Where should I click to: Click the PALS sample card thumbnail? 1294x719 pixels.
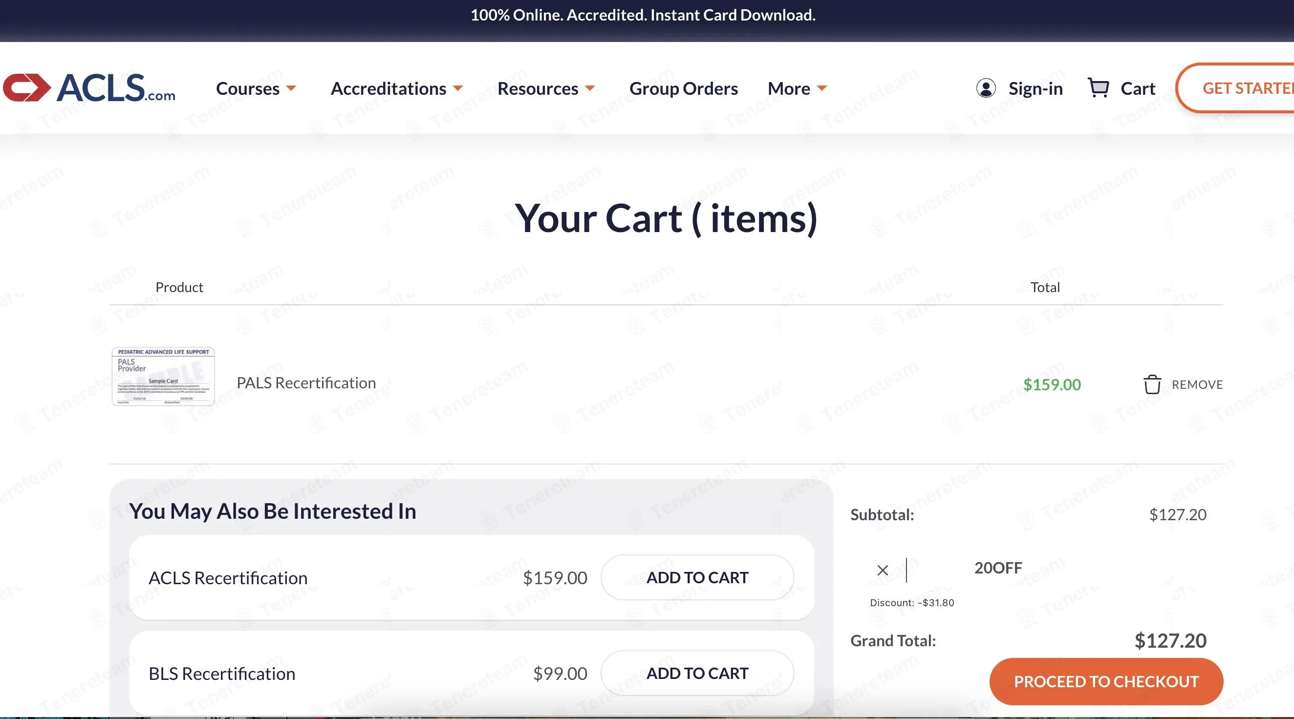tap(163, 377)
